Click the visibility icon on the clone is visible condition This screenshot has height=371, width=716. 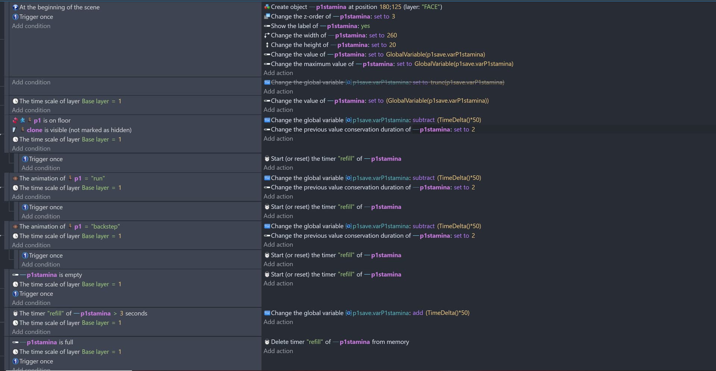click(15, 130)
